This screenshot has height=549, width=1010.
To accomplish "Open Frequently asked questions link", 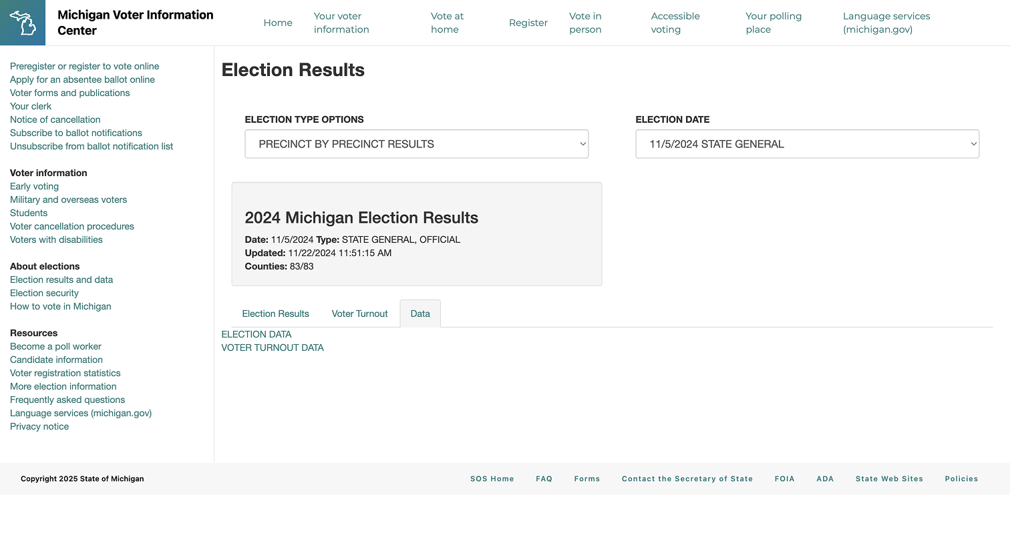I will pyautogui.click(x=67, y=400).
